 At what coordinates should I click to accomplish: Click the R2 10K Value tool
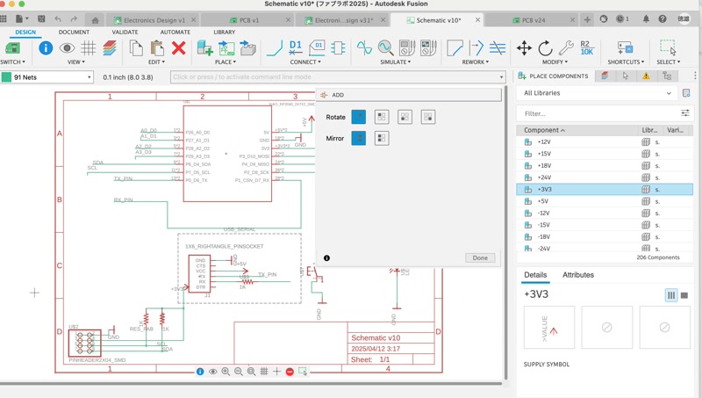[x=587, y=47]
